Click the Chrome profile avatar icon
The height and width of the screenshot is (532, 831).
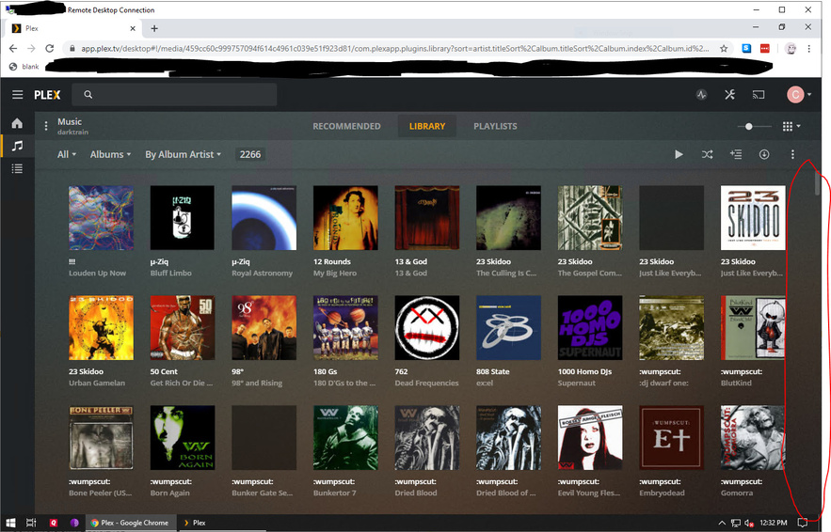pos(791,48)
